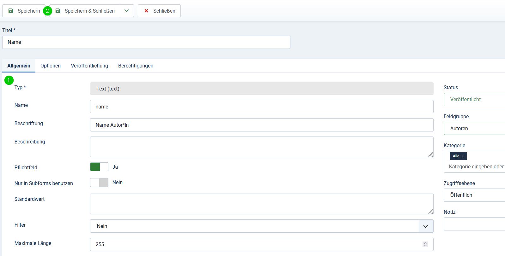Click the red X Schließen button

coord(159,11)
